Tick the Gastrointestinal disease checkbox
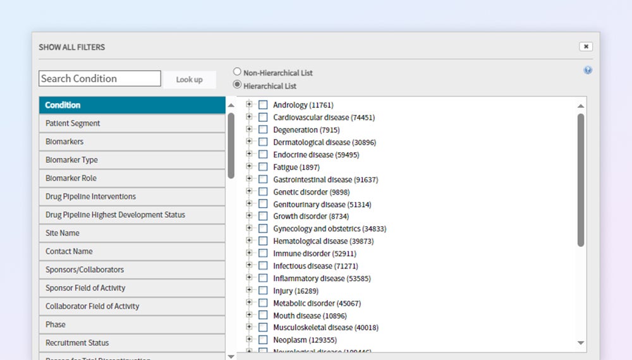This screenshot has width=632, height=360. tap(263, 179)
